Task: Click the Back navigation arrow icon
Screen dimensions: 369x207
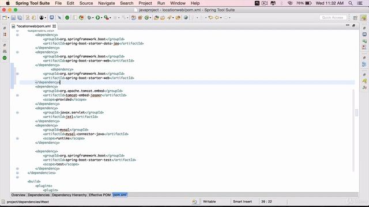Action: [x=217, y=18]
